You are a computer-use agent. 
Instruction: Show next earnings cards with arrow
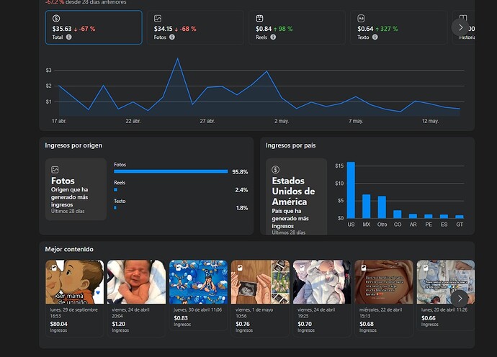[x=460, y=27]
